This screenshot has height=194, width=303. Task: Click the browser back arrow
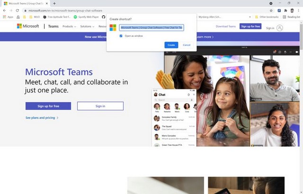[x=4, y=10]
